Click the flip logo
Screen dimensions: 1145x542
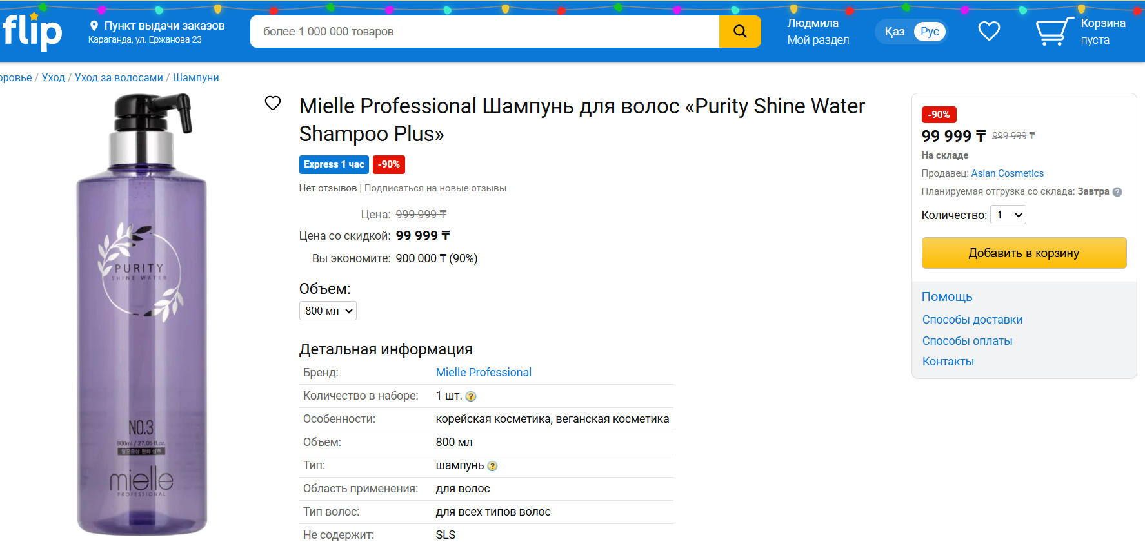[32, 31]
